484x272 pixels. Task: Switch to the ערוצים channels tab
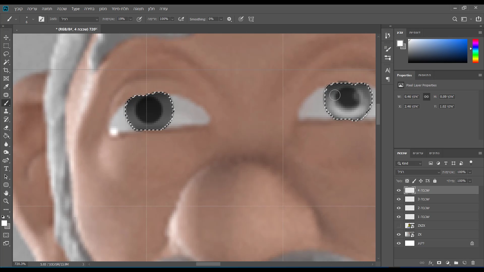point(418,153)
